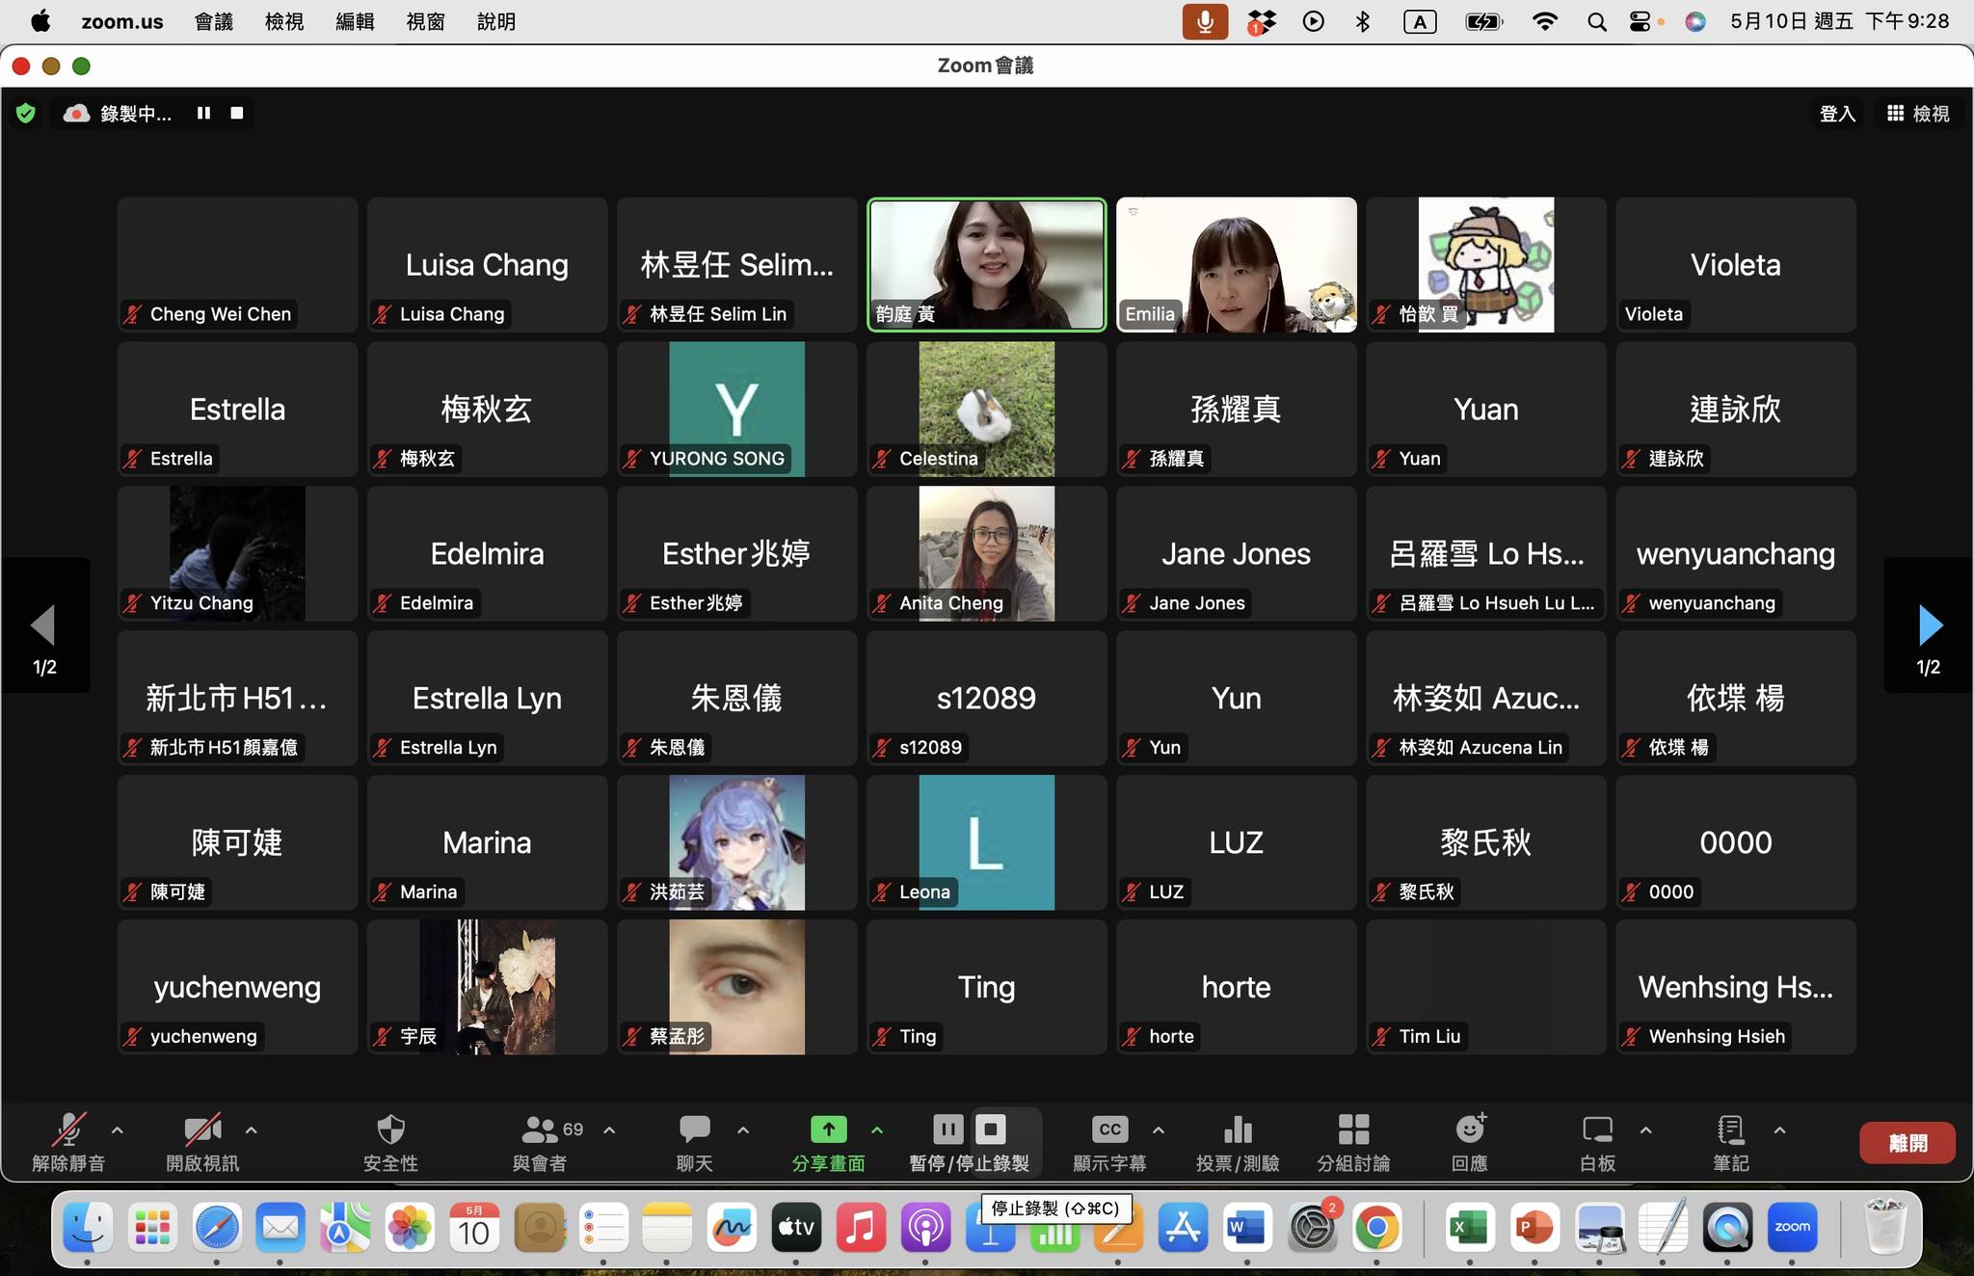
Task: Open the 檢視 view layout switcher
Action: pos(1918,114)
